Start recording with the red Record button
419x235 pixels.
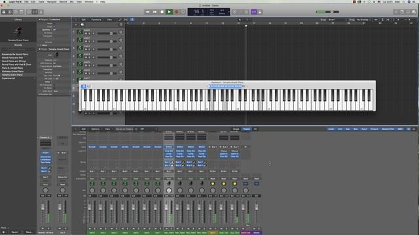tap(176, 12)
